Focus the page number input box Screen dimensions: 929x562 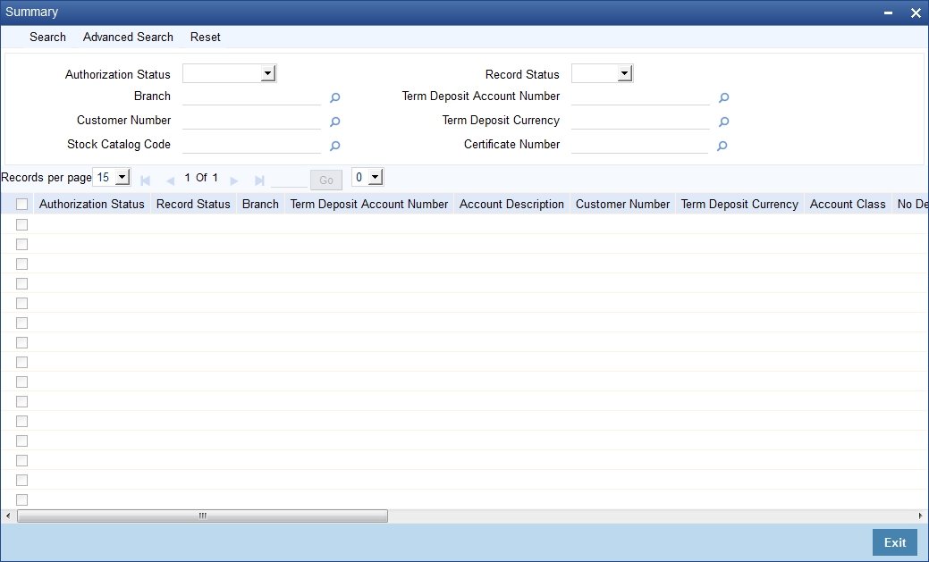point(289,180)
